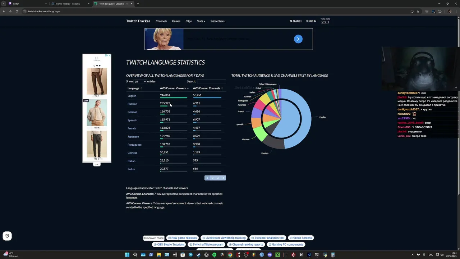Click install app icon in address bar
The height and width of the screenshot is (259, 460).
click(x=412, y=11)
